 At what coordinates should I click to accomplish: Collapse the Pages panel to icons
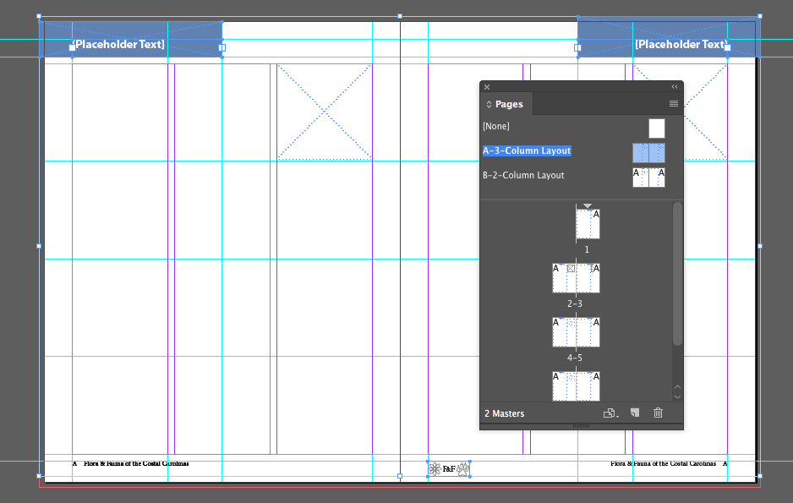(674, 87)
